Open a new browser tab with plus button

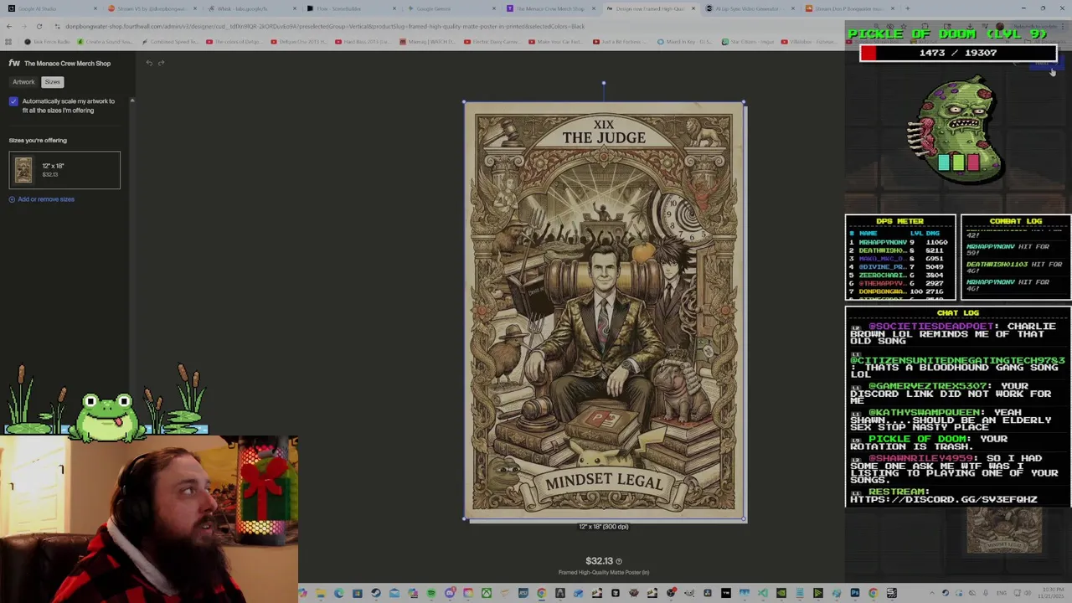(x=907, y=8)
